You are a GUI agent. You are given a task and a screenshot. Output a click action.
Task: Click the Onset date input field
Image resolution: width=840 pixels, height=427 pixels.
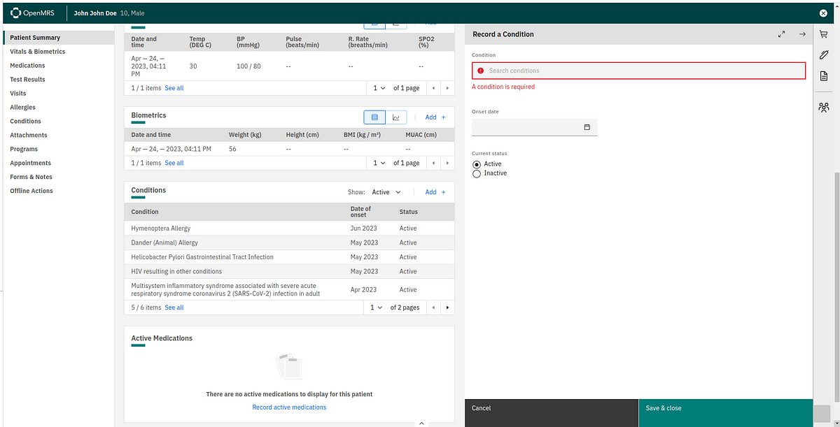(x=535, y=127)
